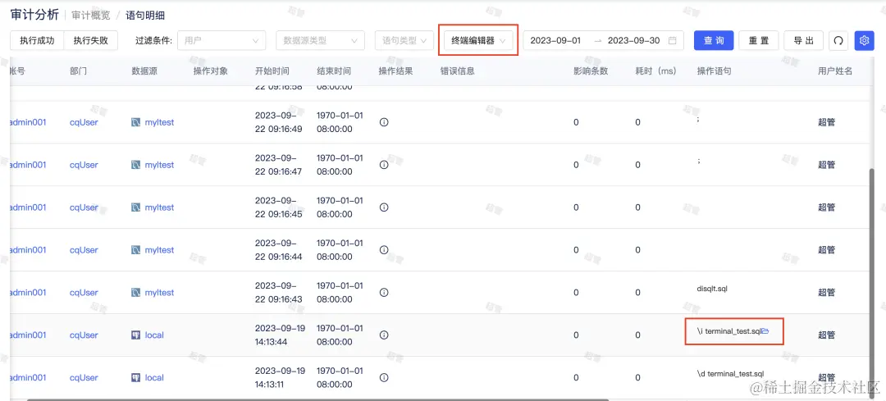Click info icon in the 09:16:44 row

tap(384, 249)
